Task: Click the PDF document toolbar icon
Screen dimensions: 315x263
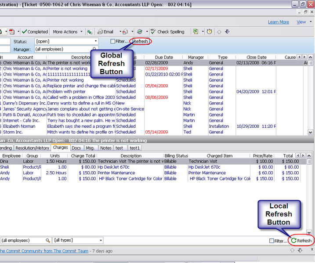Action: point(12,32)
